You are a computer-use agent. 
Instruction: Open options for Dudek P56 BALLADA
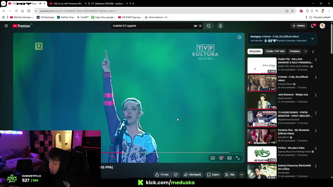[316, 60]
